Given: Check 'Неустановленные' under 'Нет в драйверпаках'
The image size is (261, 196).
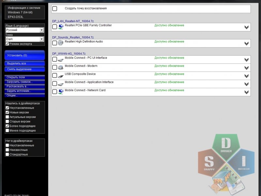Looking at the screenshot, I should tap(7, 145).
